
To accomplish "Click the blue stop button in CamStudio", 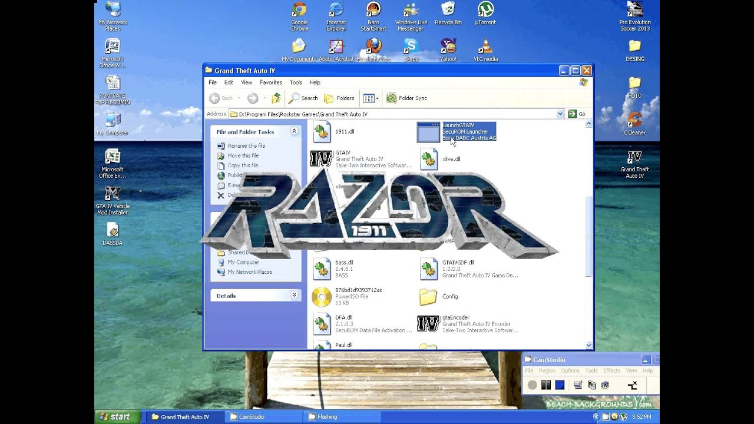I will (560, 385).
